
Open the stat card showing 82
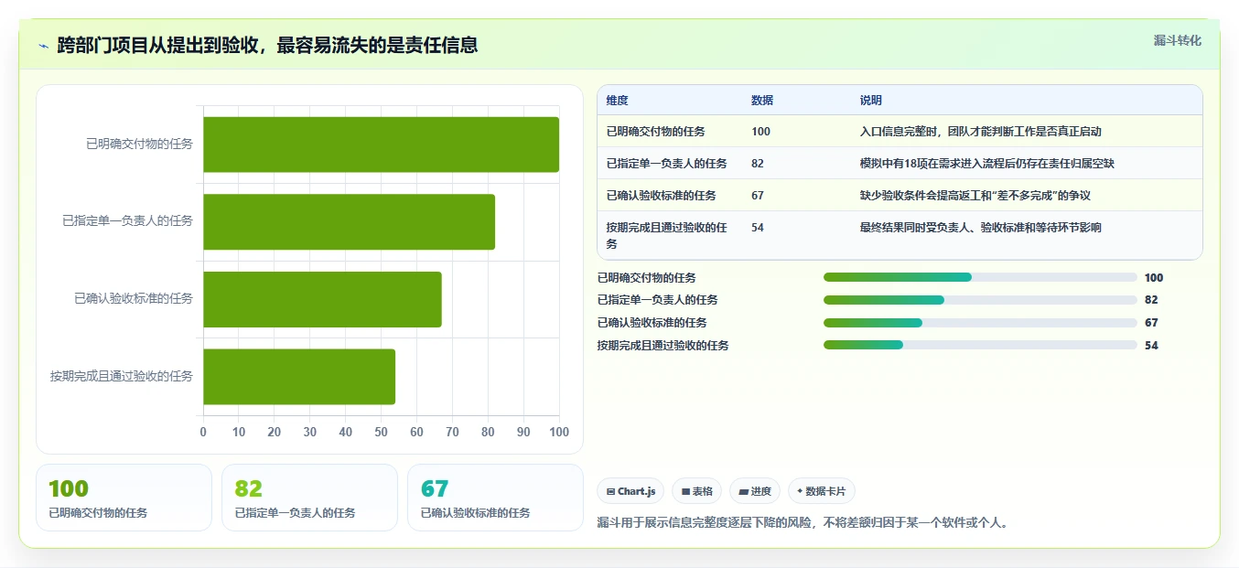[x=309, y=498]
